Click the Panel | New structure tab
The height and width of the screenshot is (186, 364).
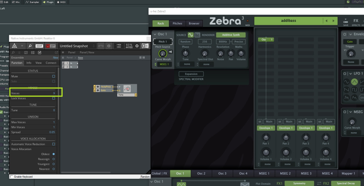coord(87,52)
